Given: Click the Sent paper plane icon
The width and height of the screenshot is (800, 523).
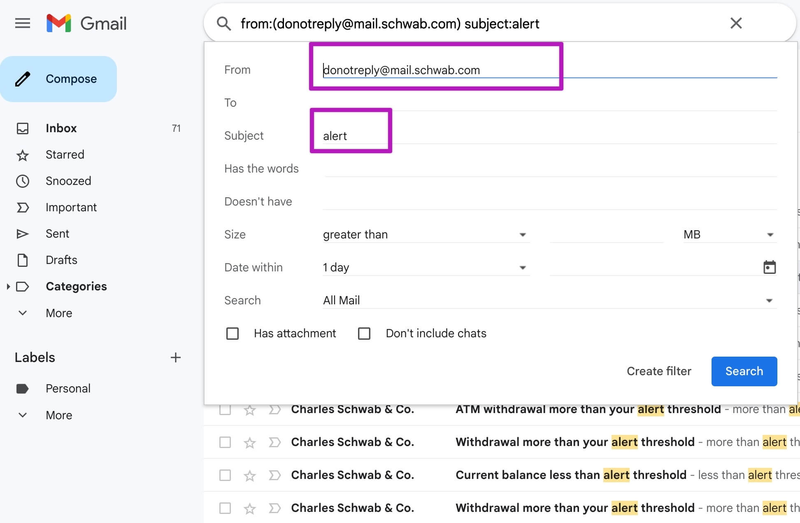Looking at the screenshot, I should [23, 233].
